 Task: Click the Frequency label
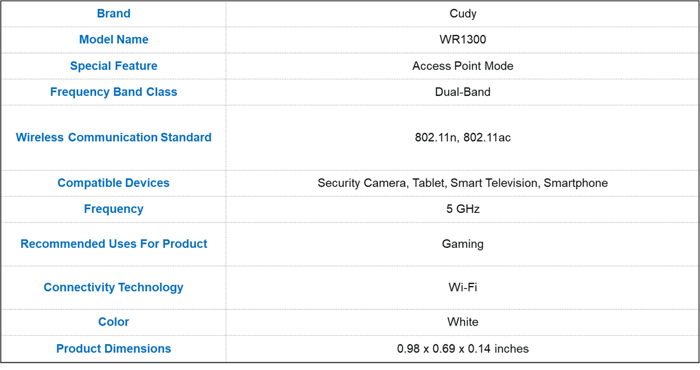click(113, 209)
